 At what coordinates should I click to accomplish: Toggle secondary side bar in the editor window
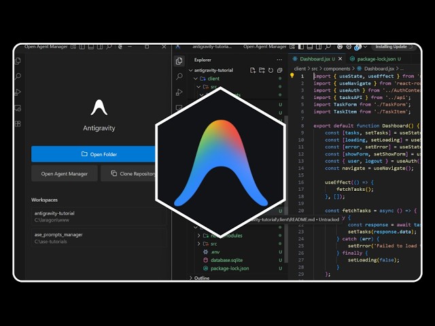(x=319, y=47)
